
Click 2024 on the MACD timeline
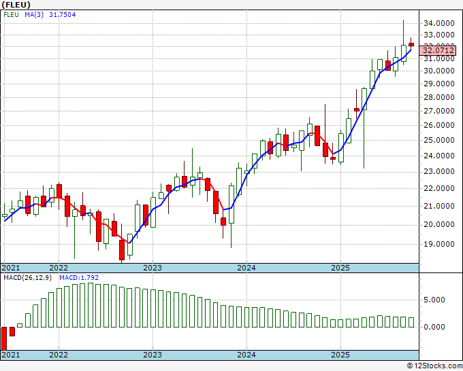pyautogui.click(x=246, y=355)
